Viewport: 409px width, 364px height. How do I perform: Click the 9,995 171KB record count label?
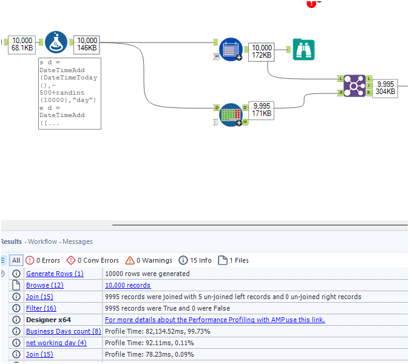(x=262, y=110)
